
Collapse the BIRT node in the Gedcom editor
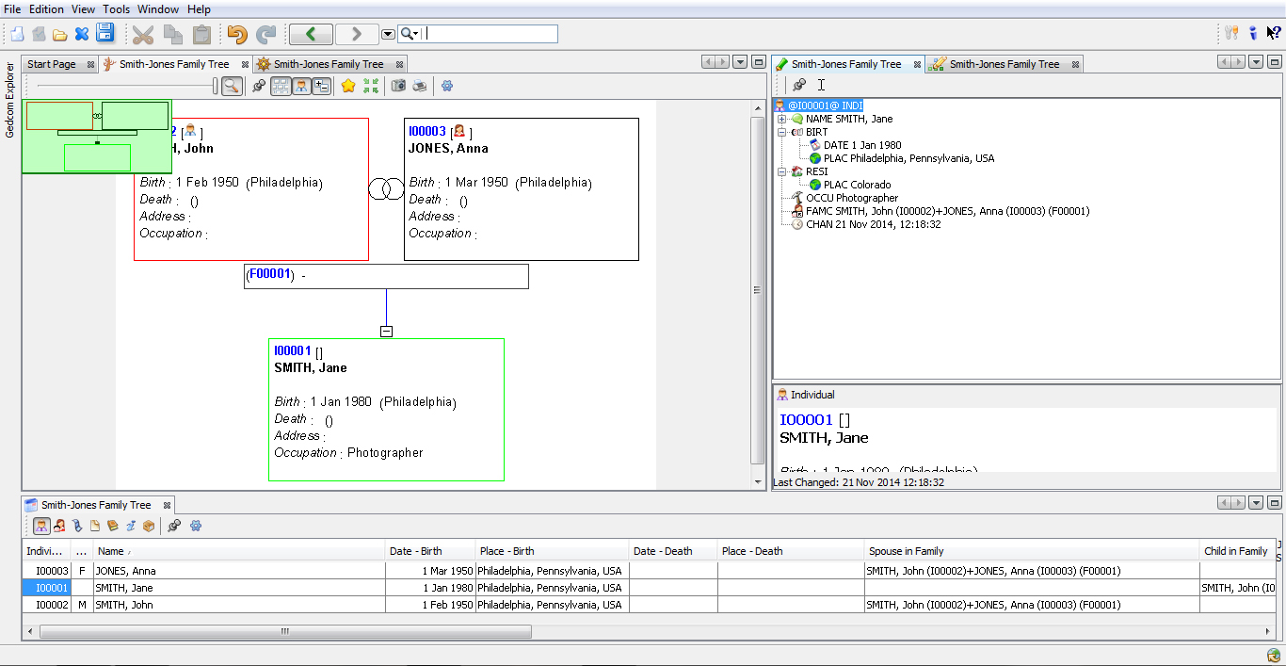781,132
